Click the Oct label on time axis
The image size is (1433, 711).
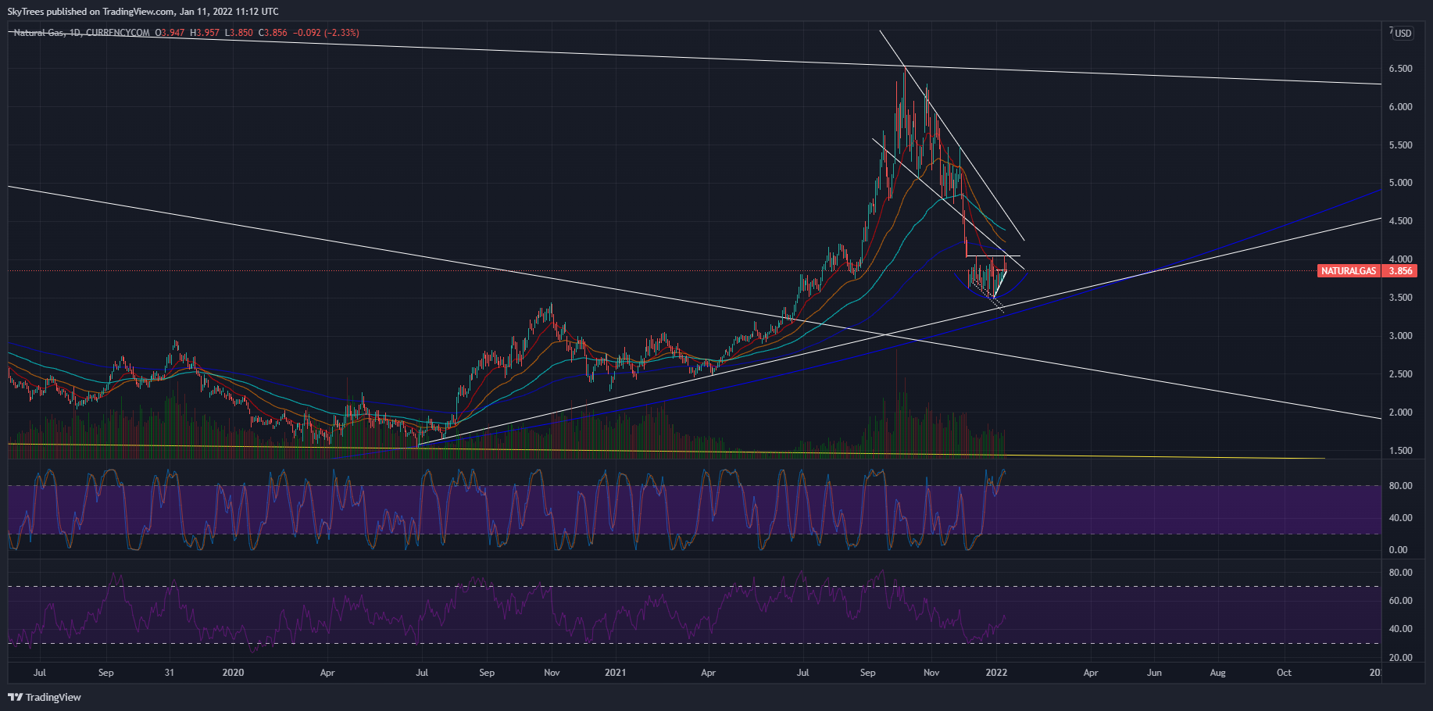pyautogui.click(x=1284, y=673)
